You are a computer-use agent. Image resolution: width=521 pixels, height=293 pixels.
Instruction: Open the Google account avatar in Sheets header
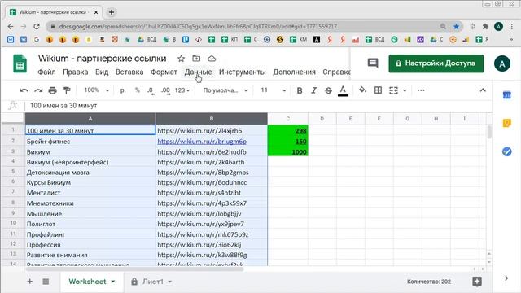(502, 63)
